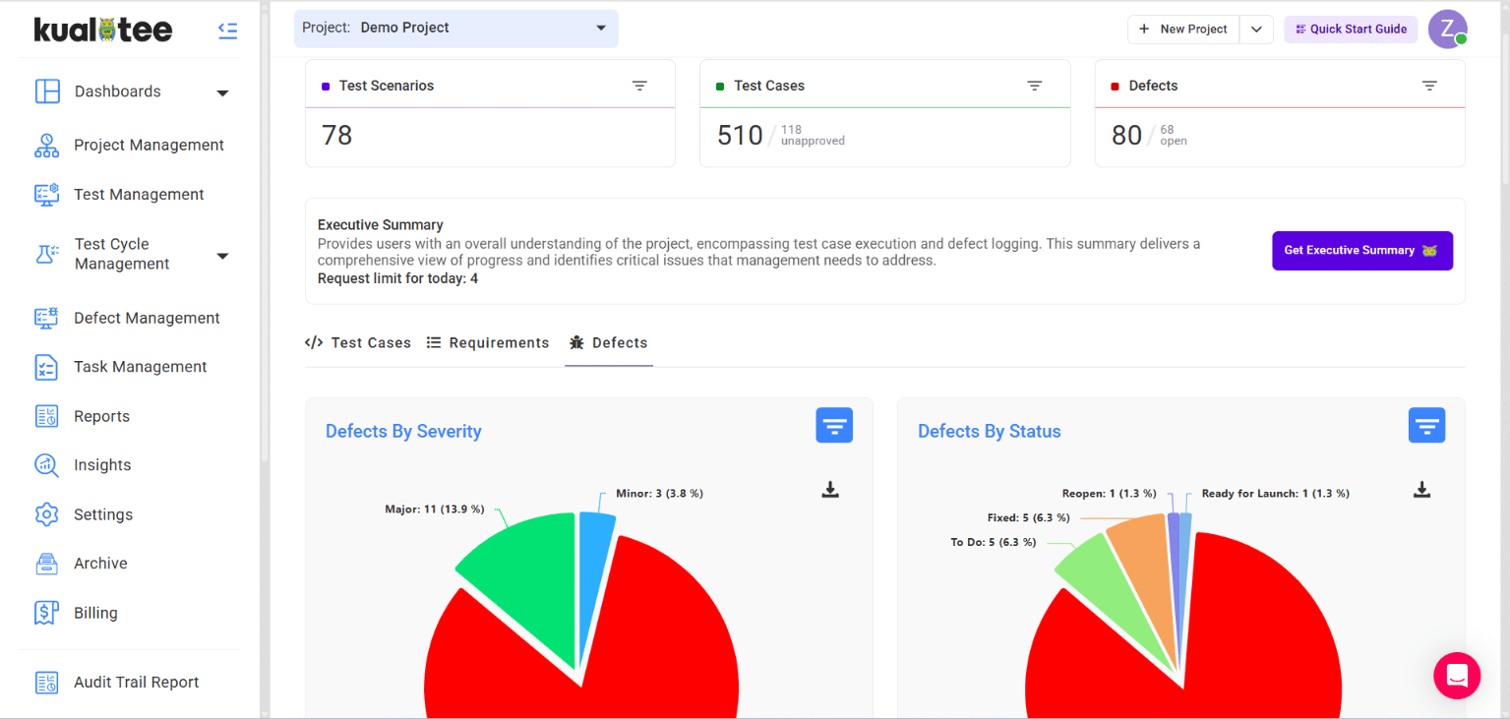Open the Insights section icon
This screenshot has height=719, width=1510.
pyautogui.click(x=46, y=465)
